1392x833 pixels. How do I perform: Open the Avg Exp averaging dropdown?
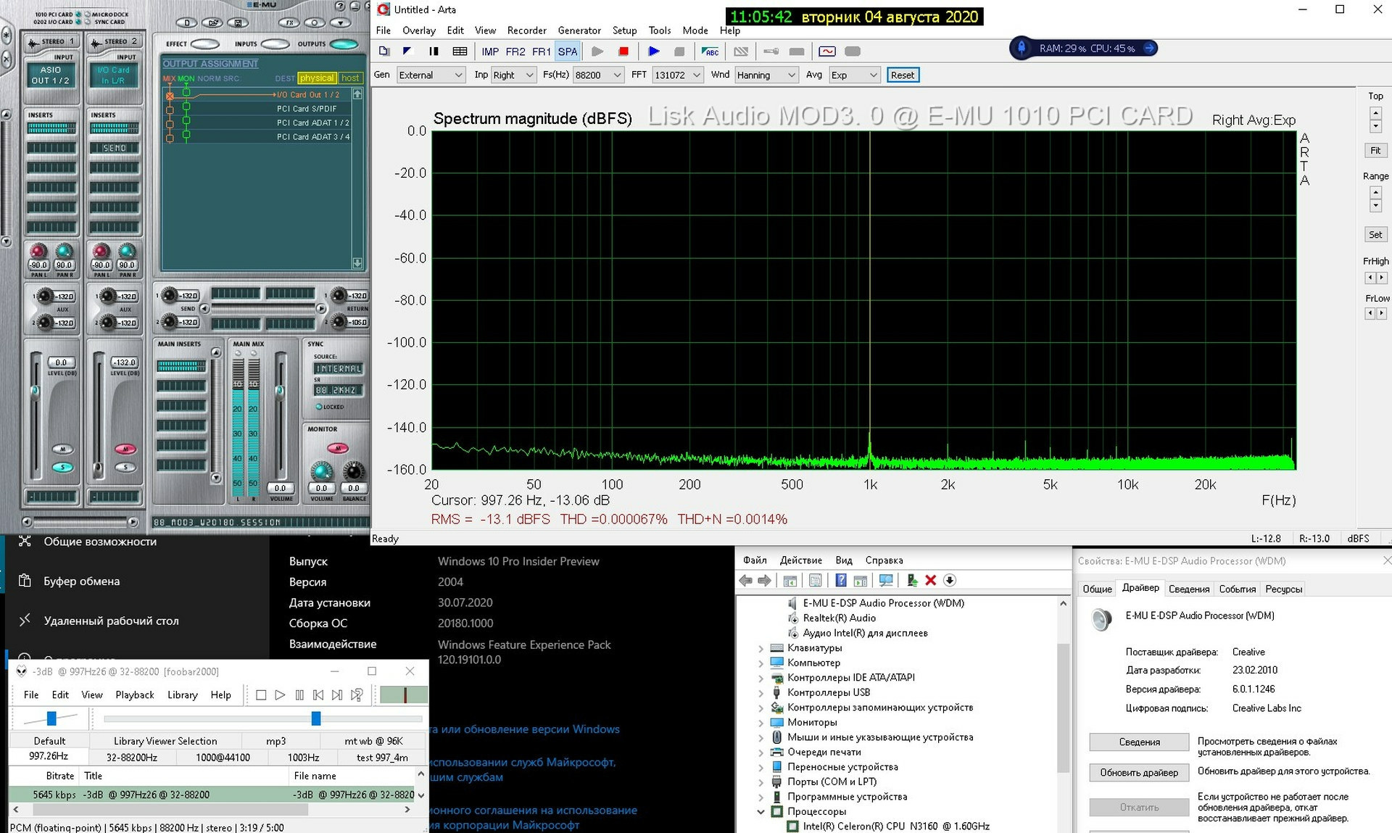[854, 75]
